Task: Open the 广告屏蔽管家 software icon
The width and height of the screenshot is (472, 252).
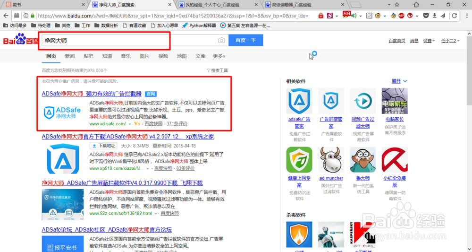Action: pyautogui.click(x=331, y=101)
